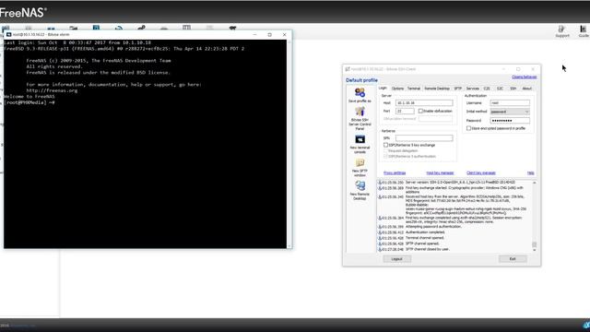The height and width of the screenshot is (332, 590).
Task: Click the http://freenas.org text in terminal
Action: (x=52, y=90)
